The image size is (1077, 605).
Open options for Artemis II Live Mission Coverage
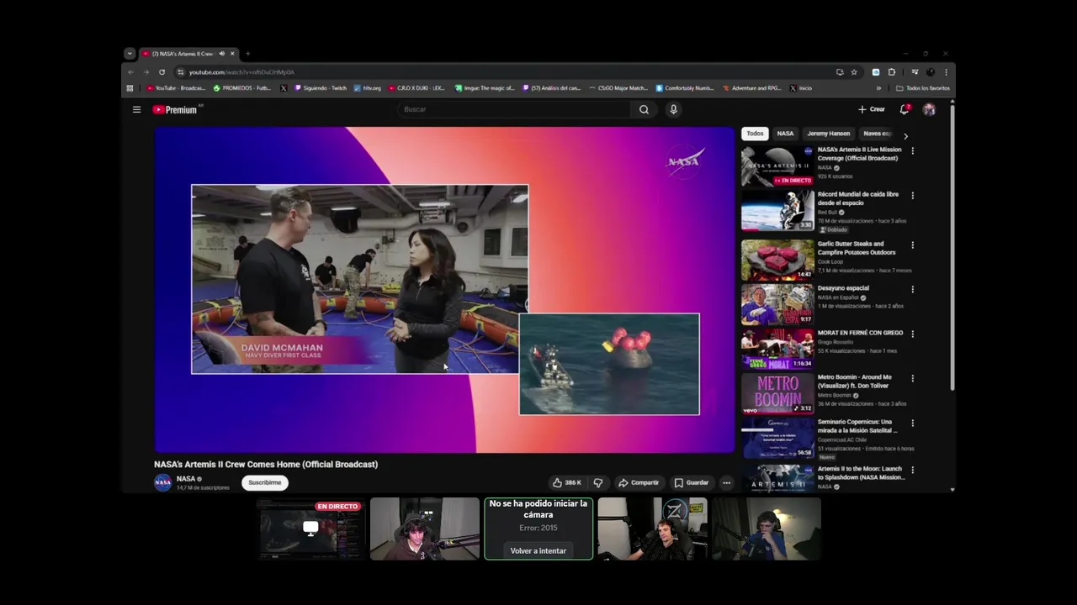pyautogui.click(x=912, y=151)
